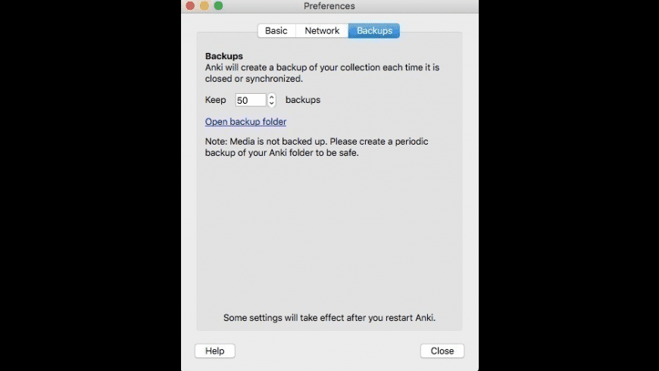
Task: Select the Backups tab
Action: [x=374, y=31]
